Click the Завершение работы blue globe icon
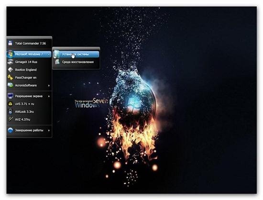This screenshot has height=200, width=263. click(11, 130)
